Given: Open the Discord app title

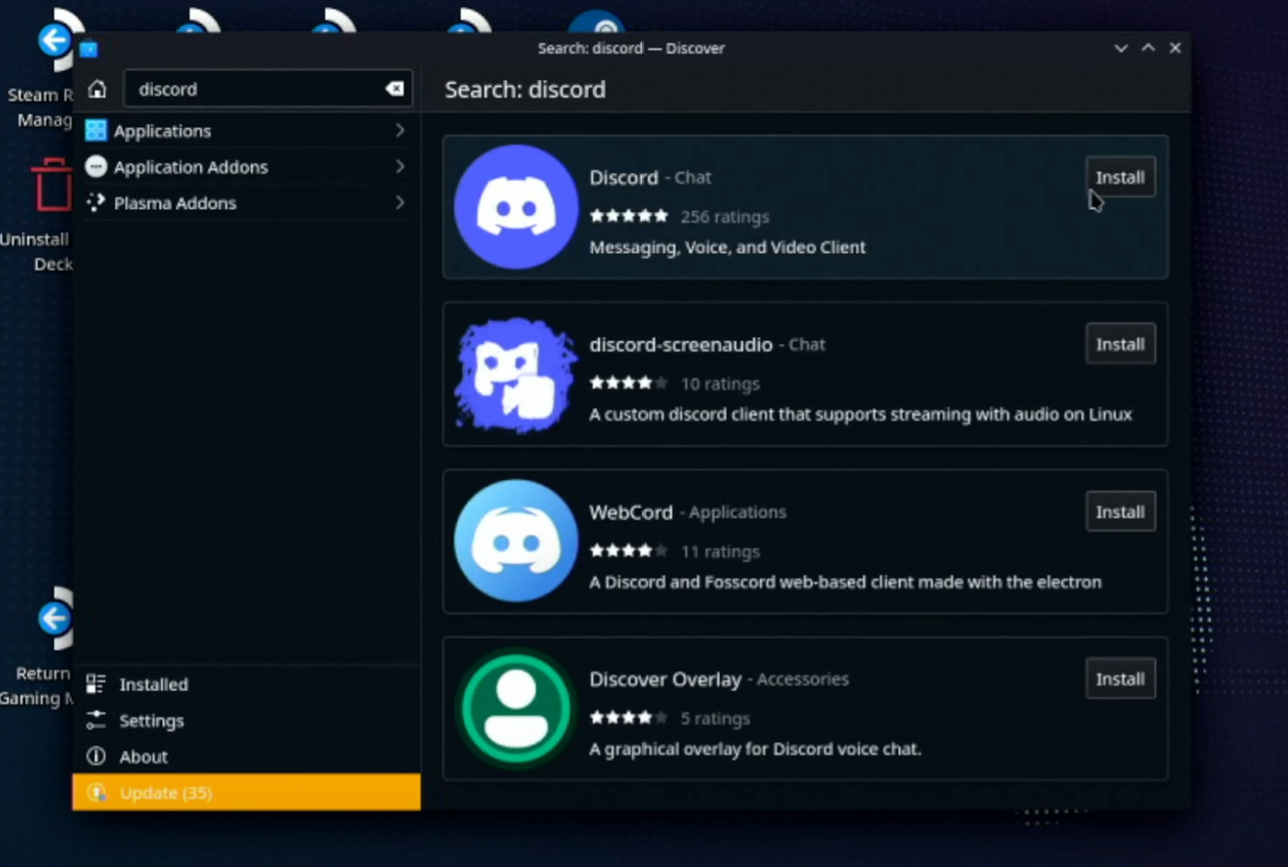Looking at the screenshot, I should [x=623, y=178].
